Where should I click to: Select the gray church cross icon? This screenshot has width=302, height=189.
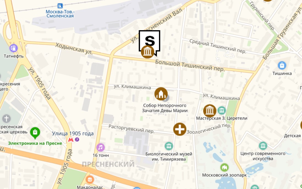6,119
